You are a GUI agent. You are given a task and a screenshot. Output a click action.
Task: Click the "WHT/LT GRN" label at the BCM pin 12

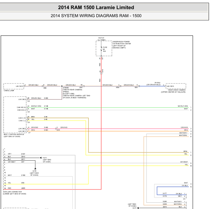(x=36, y=106)
